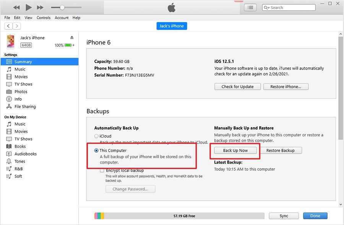Click Restore iPhone... button
Screen dimensions: 344x225
286,87
